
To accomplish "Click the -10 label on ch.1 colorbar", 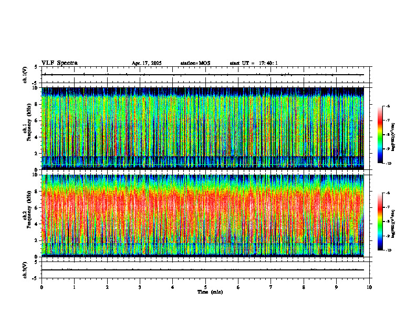I will pyautogui.click(x=388, y=164).
